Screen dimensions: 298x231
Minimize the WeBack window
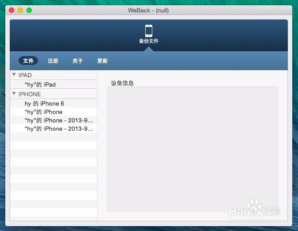[20, 10]
